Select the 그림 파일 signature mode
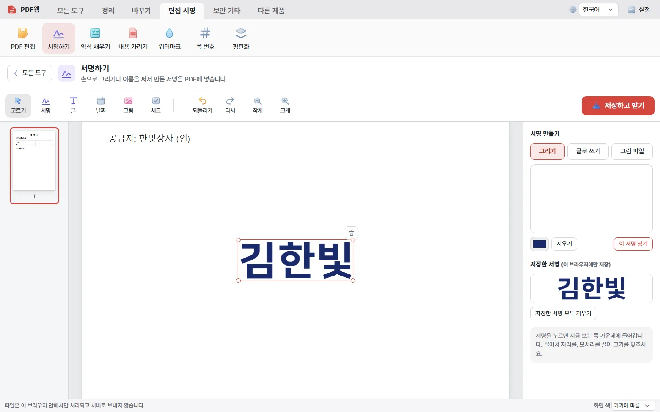The height and width of the screenshot is (412, 660). pos(632,152)
